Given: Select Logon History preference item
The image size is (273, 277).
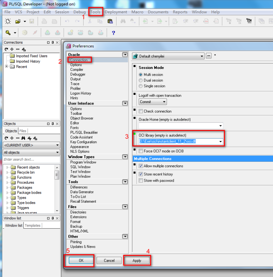Looking at the screenshot, I should [81, 93].
